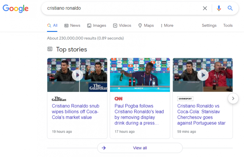Click the blue magnifier search icon

[x=230, y=8]
